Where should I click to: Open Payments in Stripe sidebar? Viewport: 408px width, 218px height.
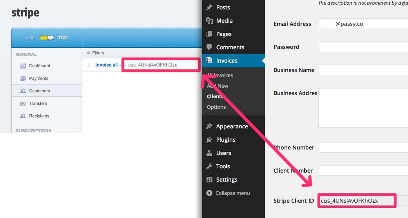38,78
